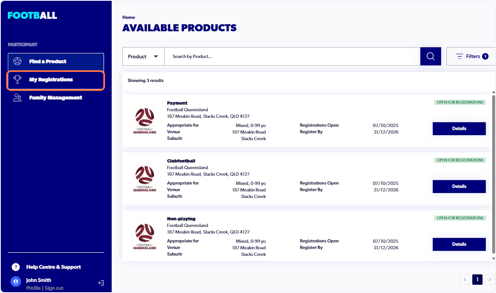
Task: Click the John Smith avatar icon
Action: coord(16,281)
